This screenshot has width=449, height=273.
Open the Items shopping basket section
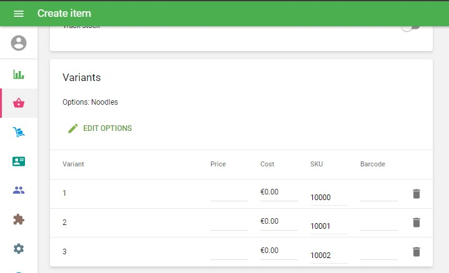click(x=19, y=103)
